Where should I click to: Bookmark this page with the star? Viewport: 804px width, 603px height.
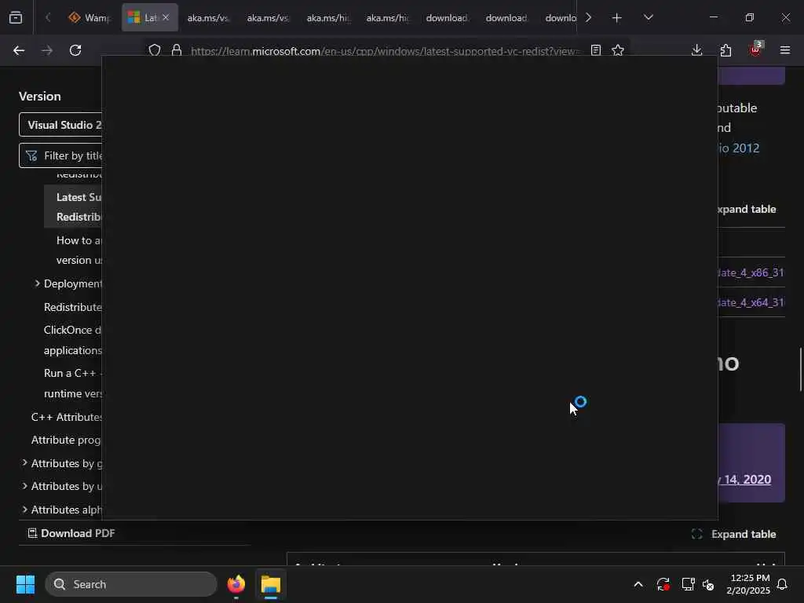[618, 50]
